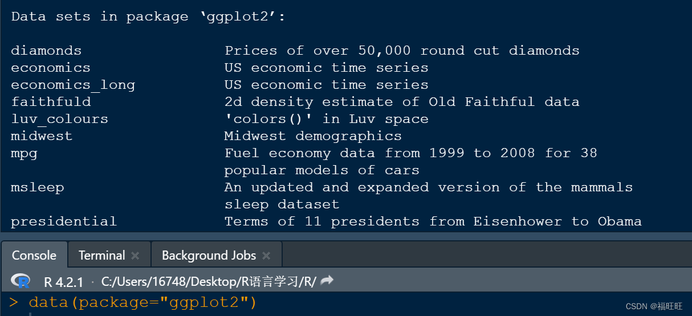692x316 pixels.
Task: Click the 'msleep' dataset name
Action: click(x=37, y=188)
